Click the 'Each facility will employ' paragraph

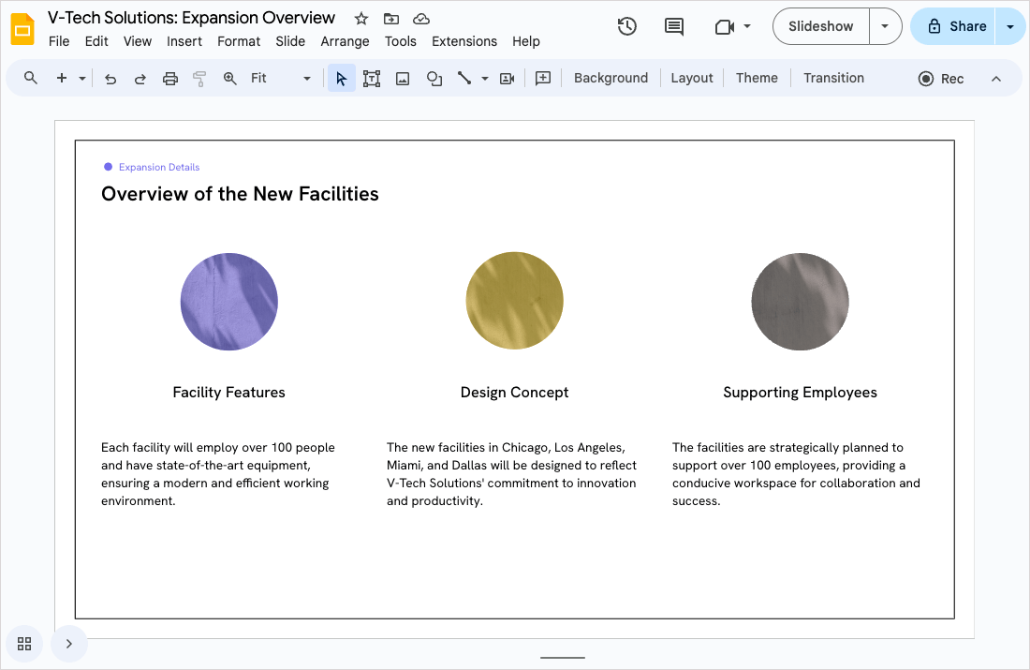219,474
